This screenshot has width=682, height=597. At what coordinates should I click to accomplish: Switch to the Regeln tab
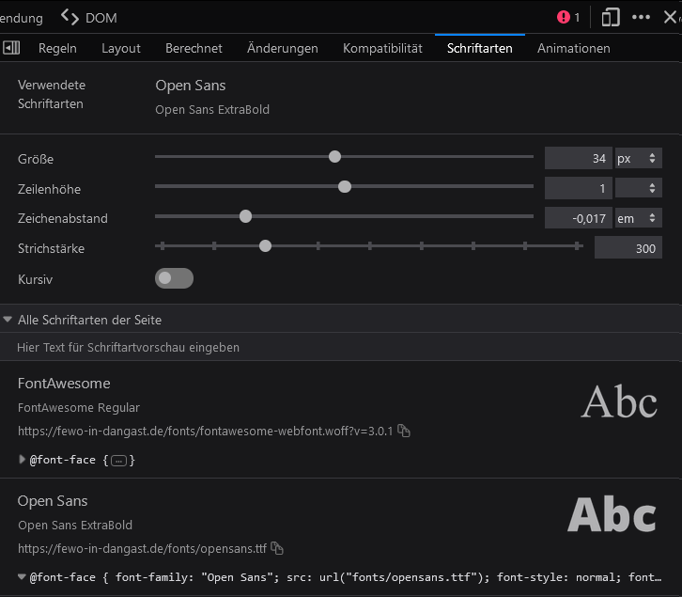point(57,48)
